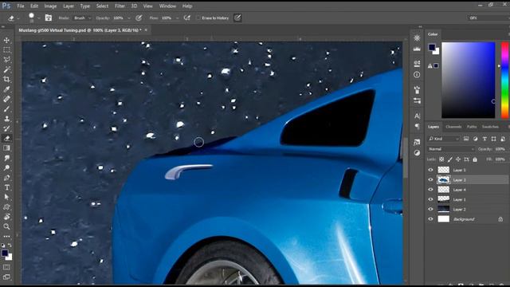510x287 pixels.
Task: Hide the Background layer eye icon
Action: [430, 219]
